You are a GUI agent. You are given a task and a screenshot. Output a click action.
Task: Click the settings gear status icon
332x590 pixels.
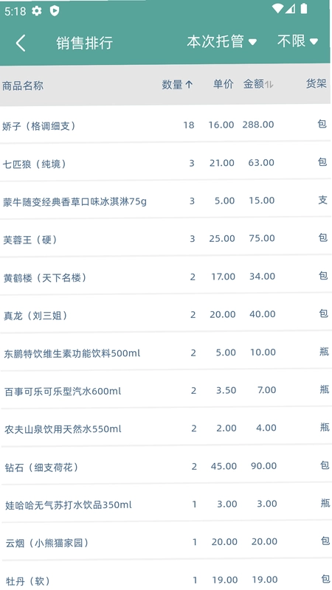coord(36,11)
